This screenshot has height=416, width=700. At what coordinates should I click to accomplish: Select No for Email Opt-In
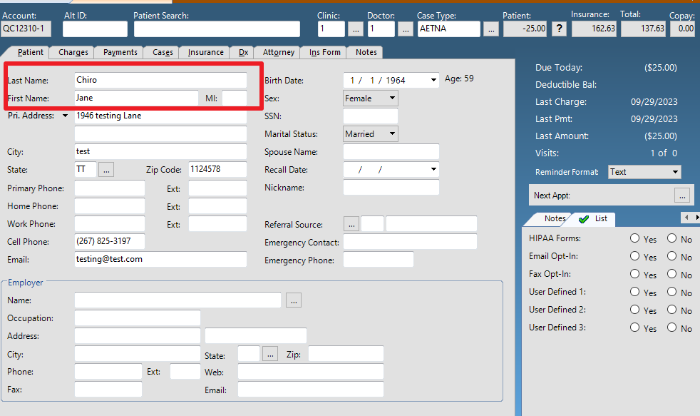(671, 256)
